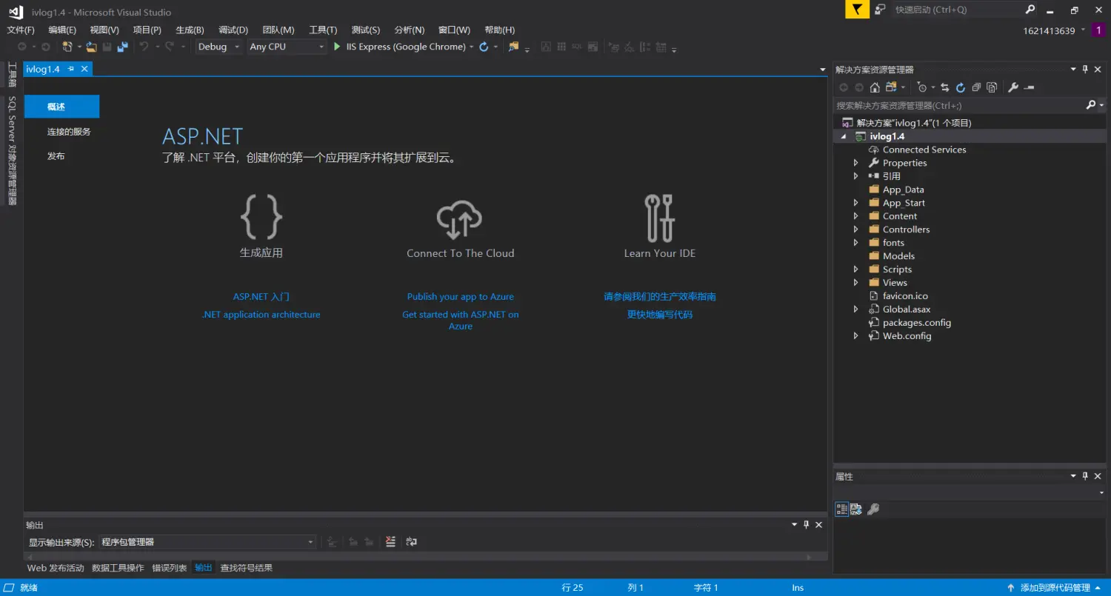The image size is (1111, 596).
Task: Click the Pending Changes Filter clock icon
Action: (x=922, y=87)
